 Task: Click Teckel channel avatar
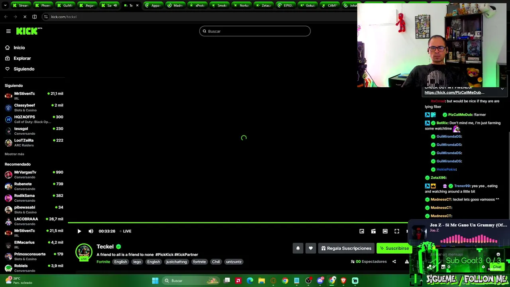click(84, 252)
